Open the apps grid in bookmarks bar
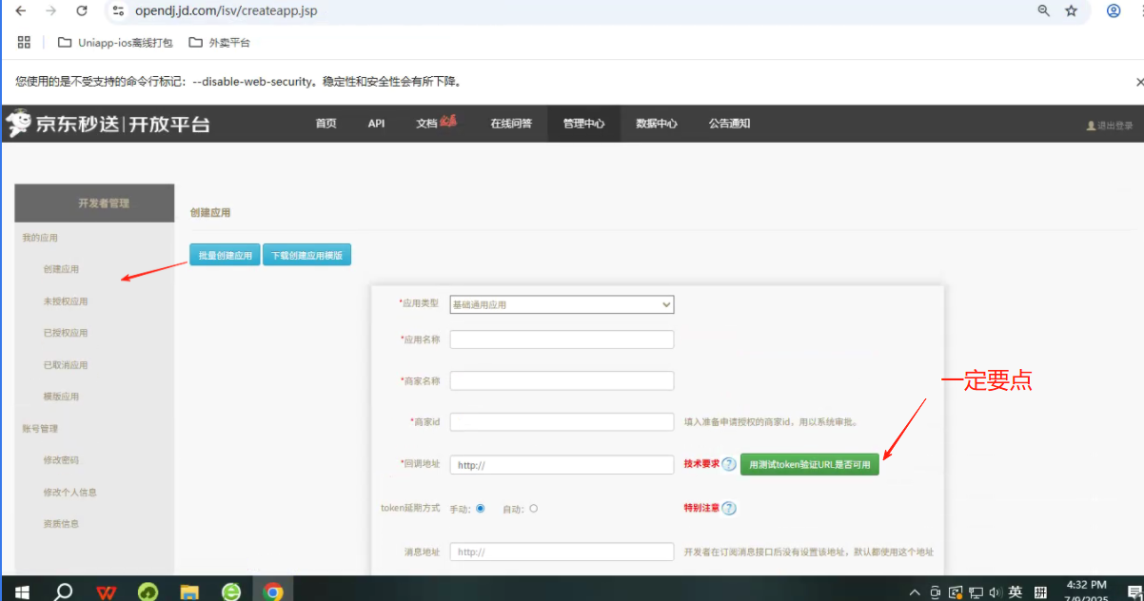Screen dimensions: 1144x601 (x=25, y=42)
